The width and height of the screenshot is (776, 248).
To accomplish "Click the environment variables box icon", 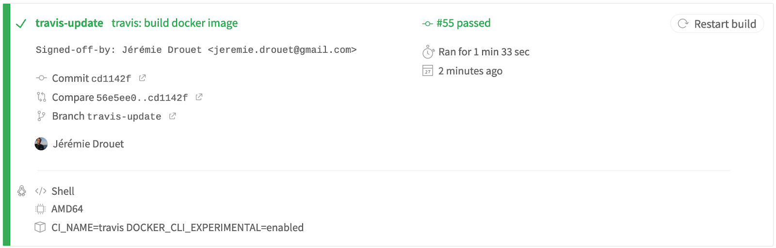I will point(40,227).
